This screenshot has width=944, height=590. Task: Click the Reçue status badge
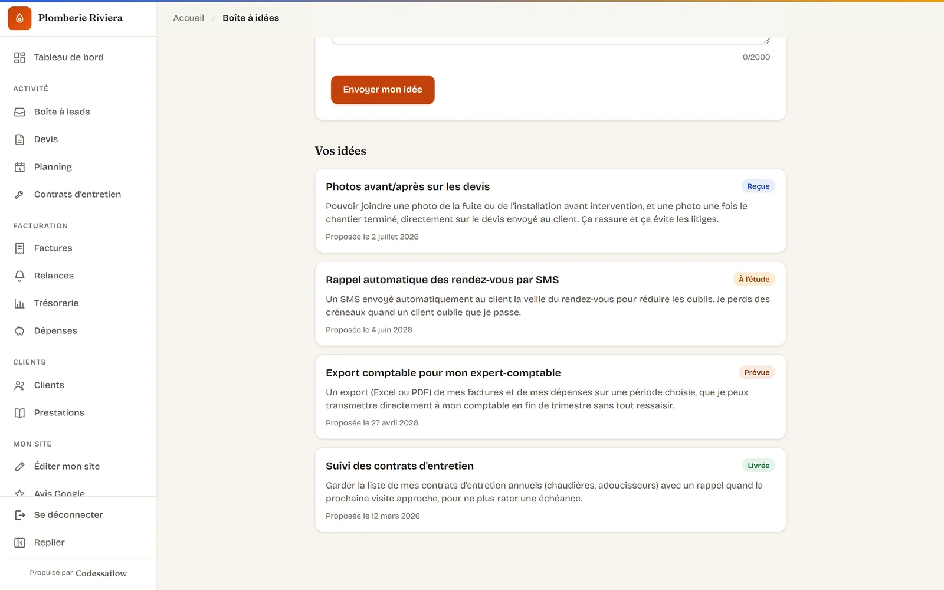tap(758, 186)
